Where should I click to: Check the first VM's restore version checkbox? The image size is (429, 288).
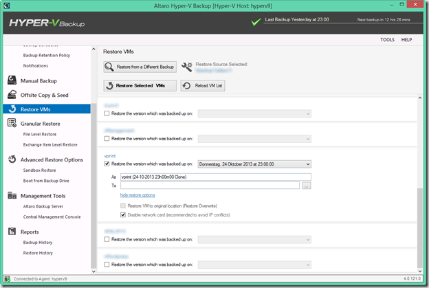pos(107,113)
